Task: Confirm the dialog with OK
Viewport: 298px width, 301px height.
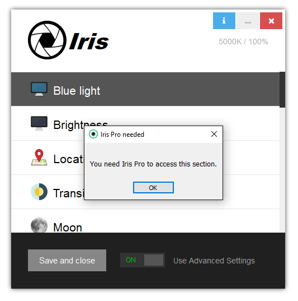Action: coord(153,188)
